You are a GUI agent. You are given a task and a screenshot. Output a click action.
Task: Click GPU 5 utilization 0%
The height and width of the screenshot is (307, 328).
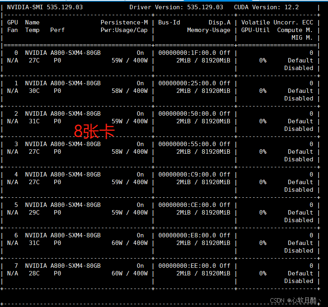click(x=263, y=213)
